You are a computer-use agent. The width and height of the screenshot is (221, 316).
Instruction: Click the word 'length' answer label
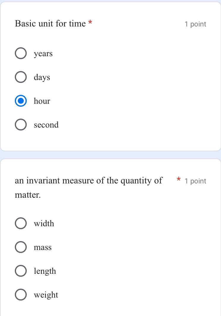click(45, 271)
